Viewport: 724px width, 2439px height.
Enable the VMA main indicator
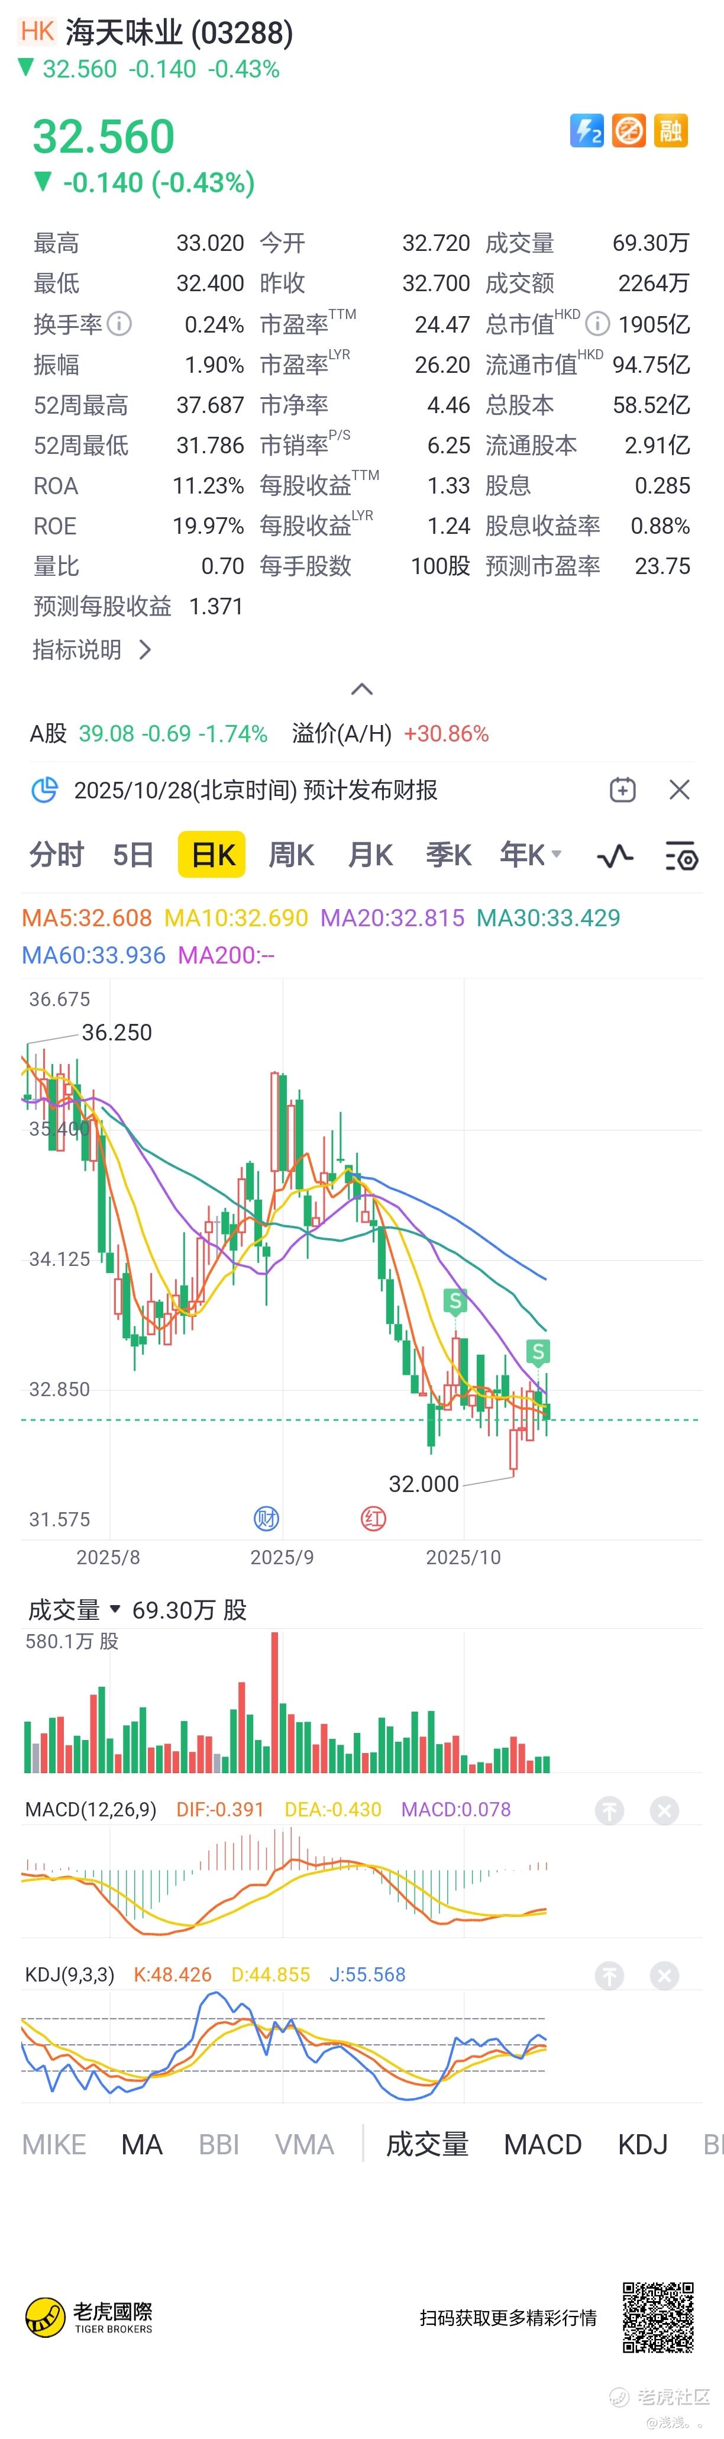[x=304, y=2144]
